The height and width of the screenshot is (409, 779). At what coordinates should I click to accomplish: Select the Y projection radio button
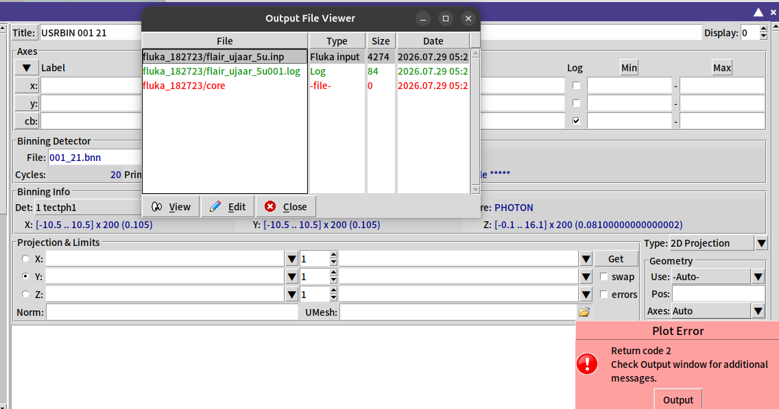pos(25,276)
